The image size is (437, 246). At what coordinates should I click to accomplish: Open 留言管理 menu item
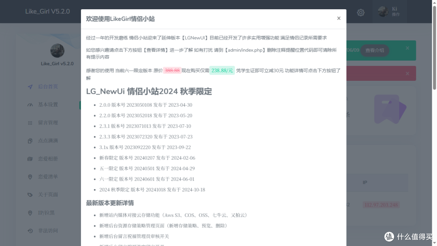[x=48, y=123]
